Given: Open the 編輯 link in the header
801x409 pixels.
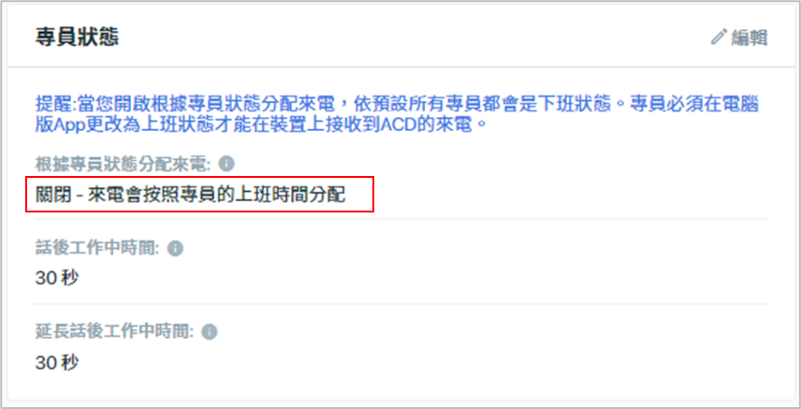Looking at the screenshot, I should tap(739, 37).
